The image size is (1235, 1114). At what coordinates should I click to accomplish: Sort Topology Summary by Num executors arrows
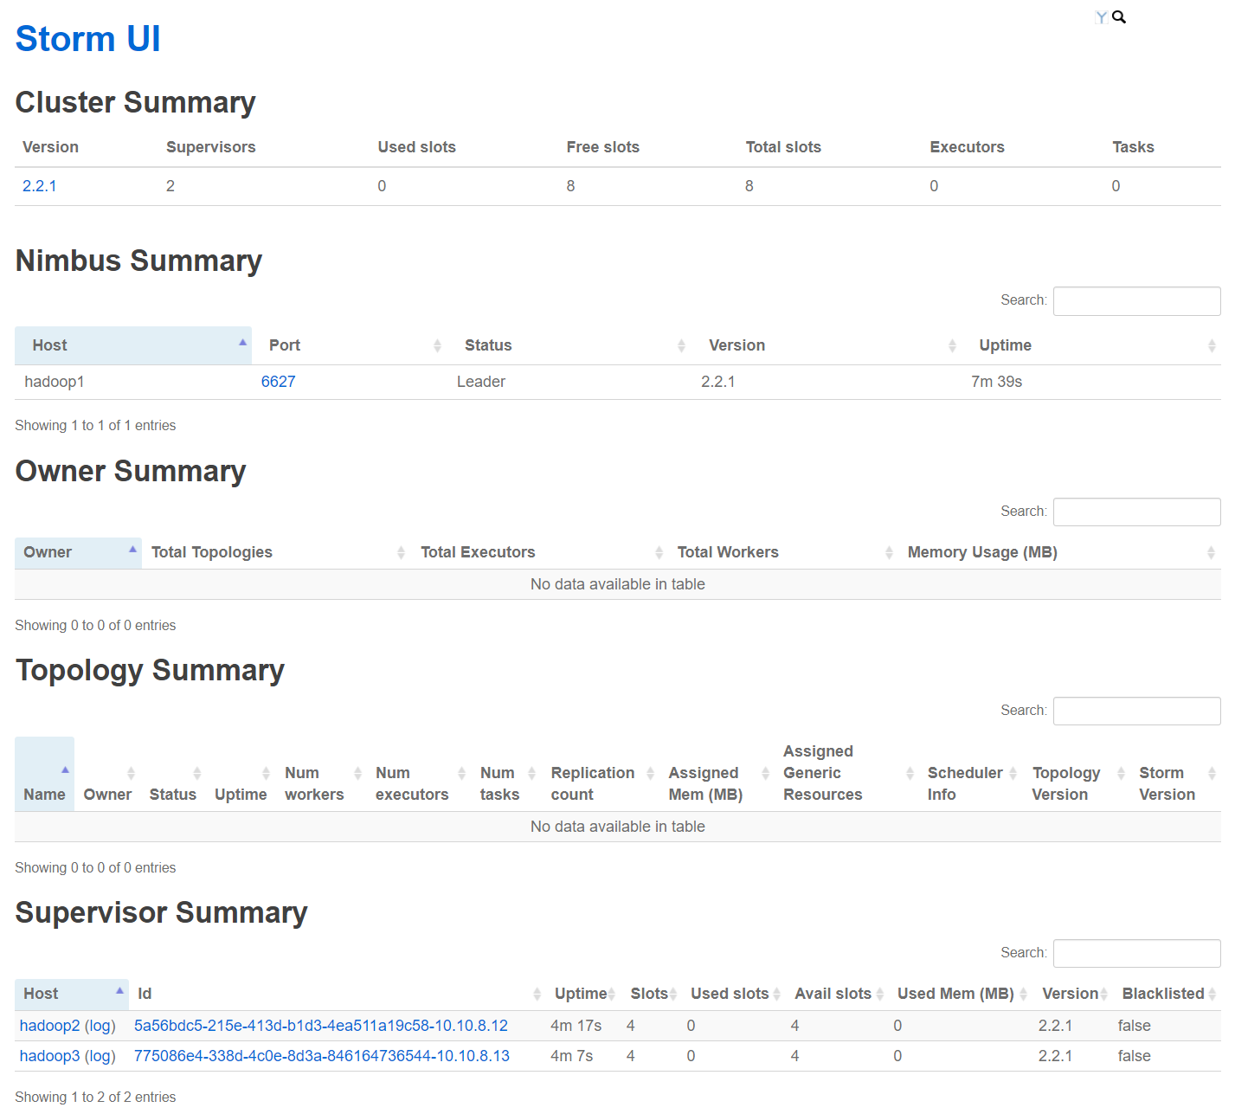(x=461, y=773)
